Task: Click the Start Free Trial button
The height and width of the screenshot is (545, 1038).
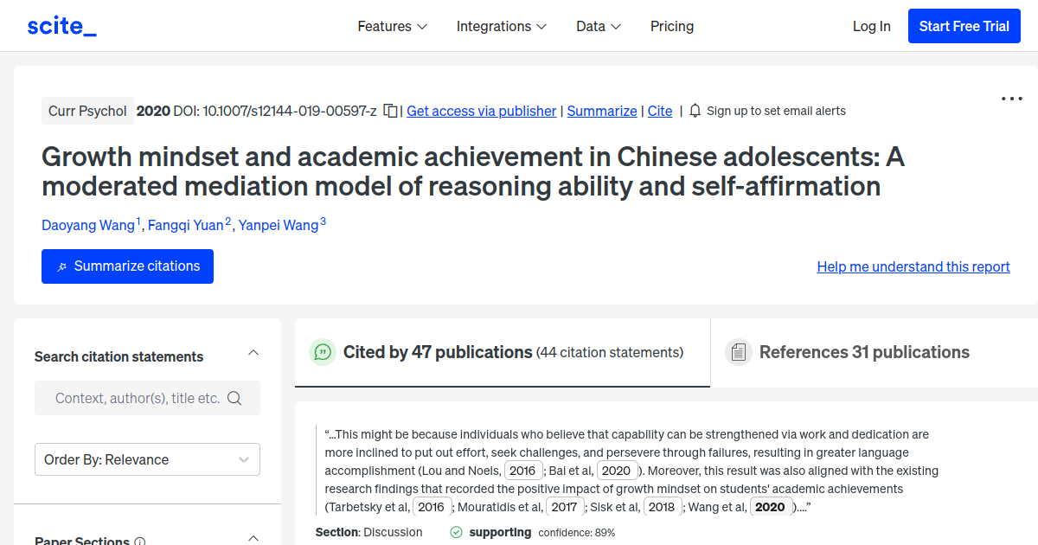Action: [964, 25]
